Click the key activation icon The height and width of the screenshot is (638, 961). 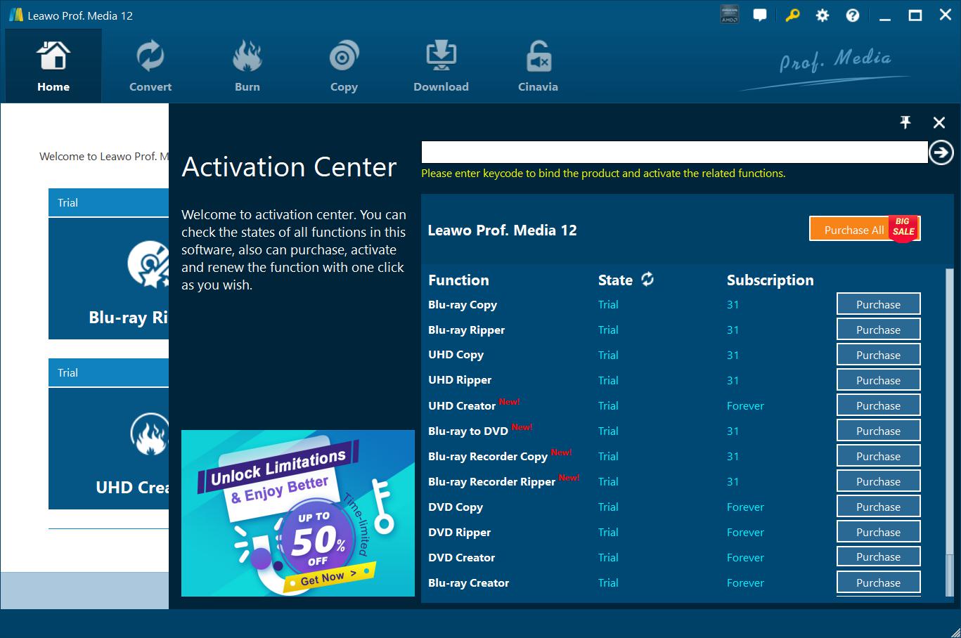(792, 15)
